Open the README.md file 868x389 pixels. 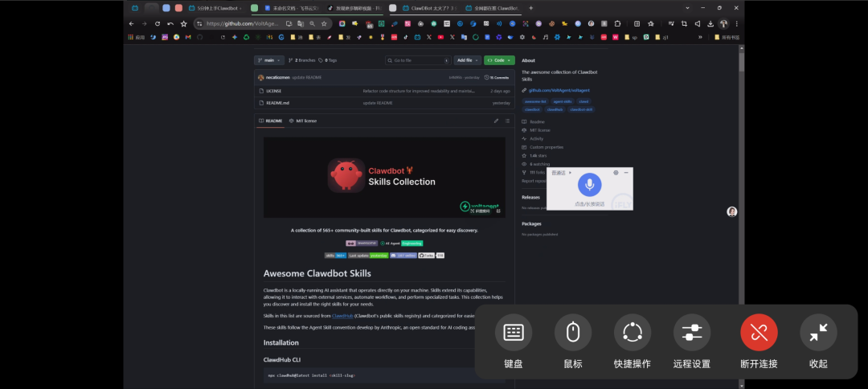click(x=277, y=103)
